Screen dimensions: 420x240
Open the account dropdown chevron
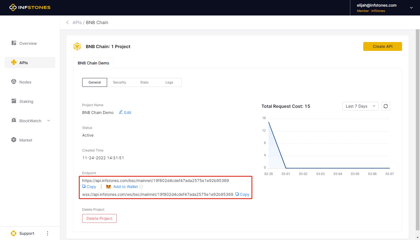411,8
